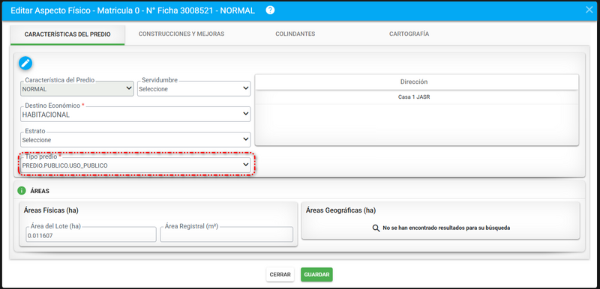Select the Cartografía tab

[x=409, y=34]
